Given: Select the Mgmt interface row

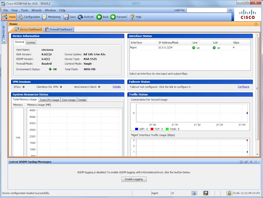Looking at the screenshot, I should [x=190, y=48].
